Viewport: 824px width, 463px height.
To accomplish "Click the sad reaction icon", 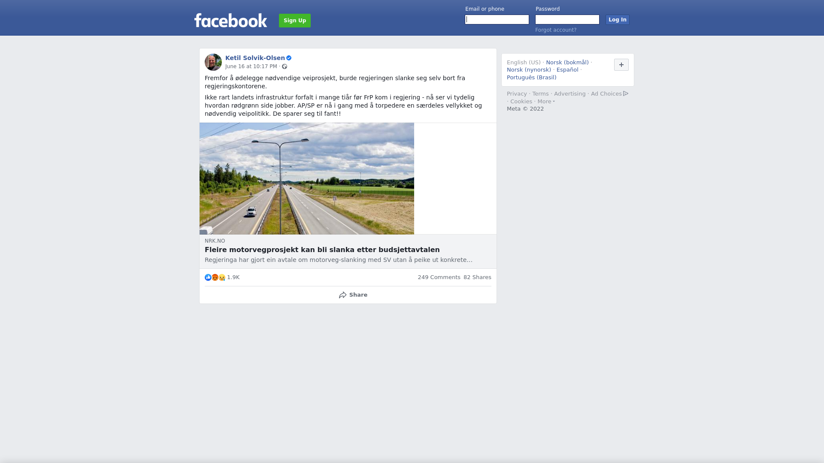I will click(x=222, y=277).
